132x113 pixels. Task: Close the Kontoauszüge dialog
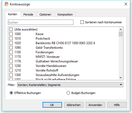pyautogui.click(x=126, y=4)
